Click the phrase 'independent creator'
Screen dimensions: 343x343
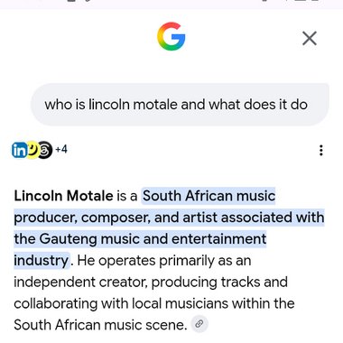(x=80, y=283)
